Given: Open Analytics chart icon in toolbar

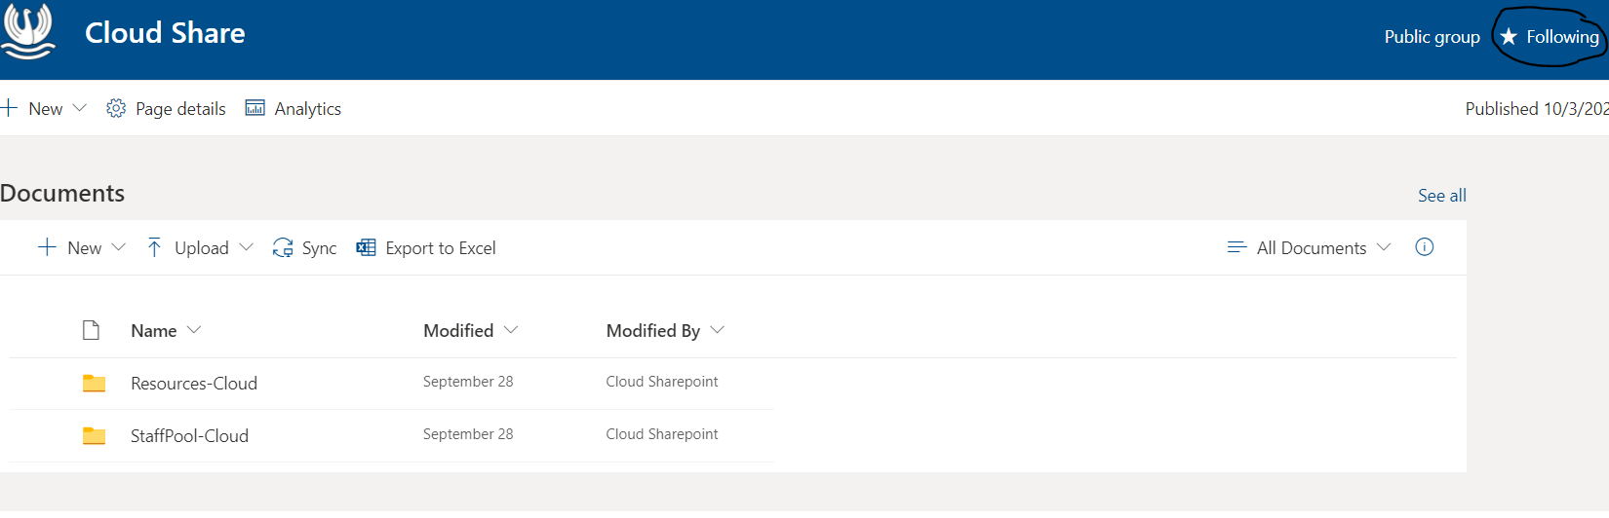Looking at the screenshot, I should point(255,108).
